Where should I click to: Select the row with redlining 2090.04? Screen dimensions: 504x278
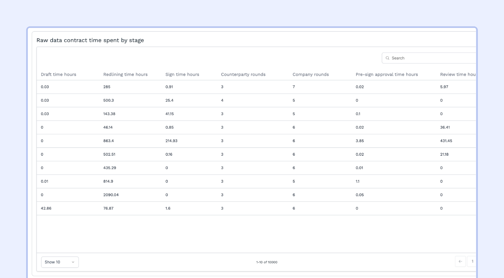click(111, 195)
